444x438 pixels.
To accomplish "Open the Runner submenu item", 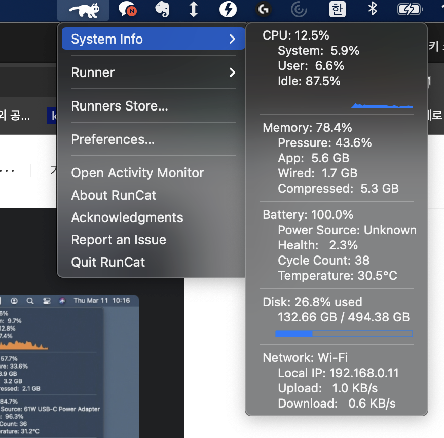I will click(x=153, y=72).
